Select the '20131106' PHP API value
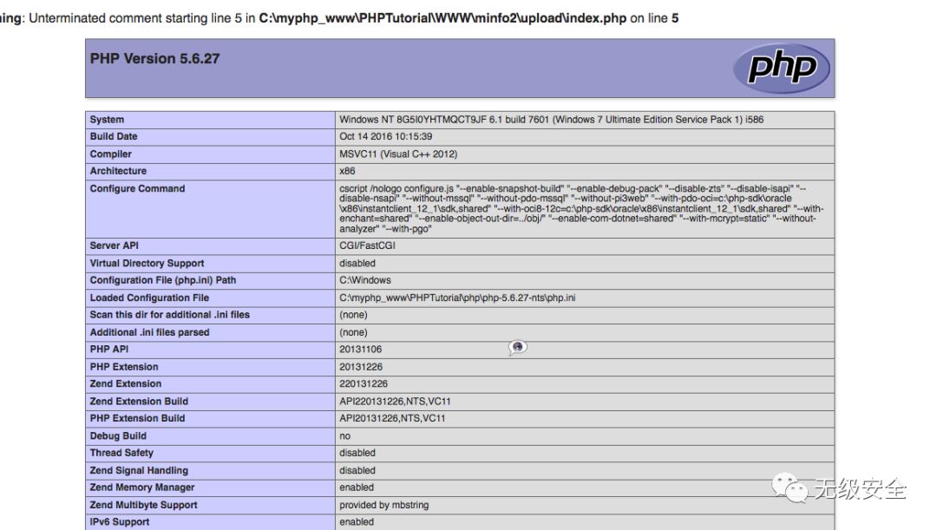The image size is (937, 530). [x=360, y=349]
